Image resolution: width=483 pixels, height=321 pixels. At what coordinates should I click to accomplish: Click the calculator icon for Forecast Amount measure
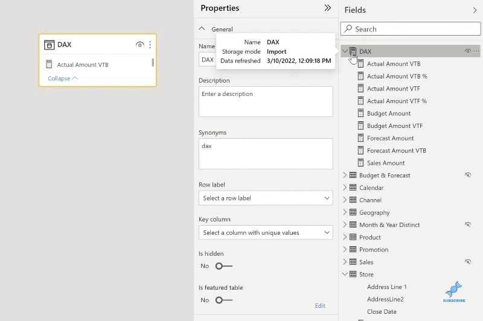pos(360,138)
